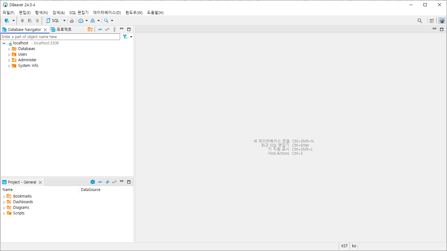
Task: Click the 새 데이터베이스 연결 link
Action: 271,141
